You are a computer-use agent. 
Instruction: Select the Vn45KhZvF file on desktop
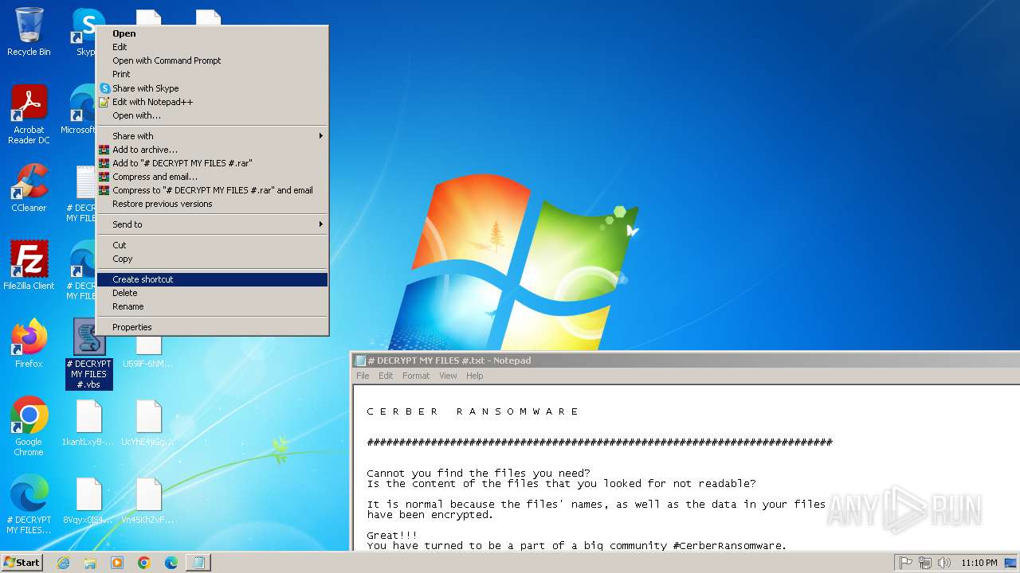(148, 501)
